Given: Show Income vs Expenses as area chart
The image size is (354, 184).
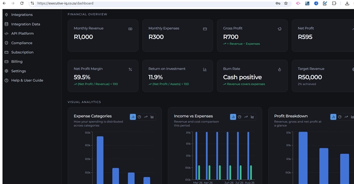Looking at the screenshot, I should pyautogui.click(x=253, y=117).
